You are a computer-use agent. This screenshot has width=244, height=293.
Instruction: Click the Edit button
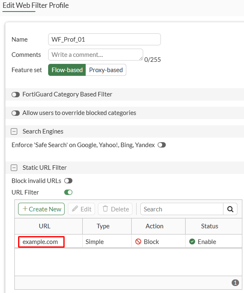81,209
